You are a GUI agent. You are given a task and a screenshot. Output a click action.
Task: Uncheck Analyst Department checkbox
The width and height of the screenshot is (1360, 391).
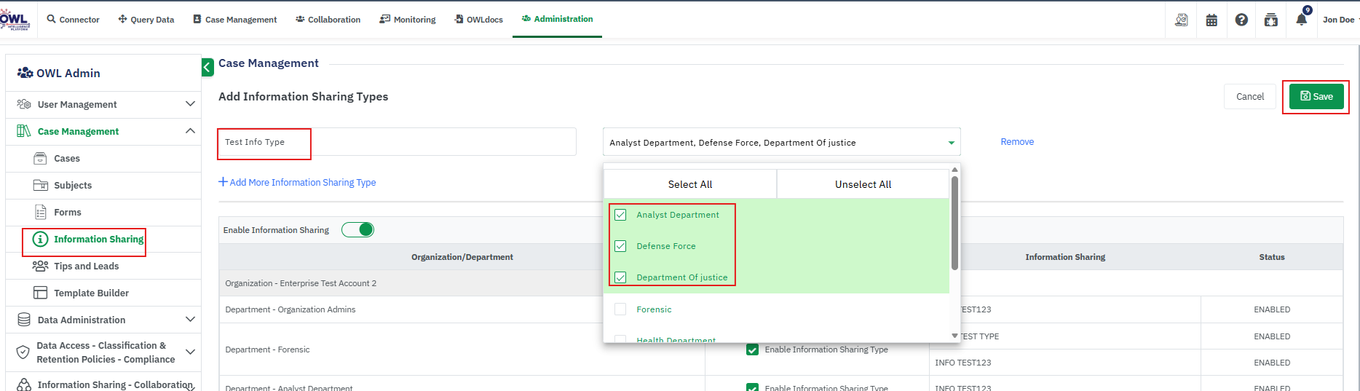coord(620,215)
